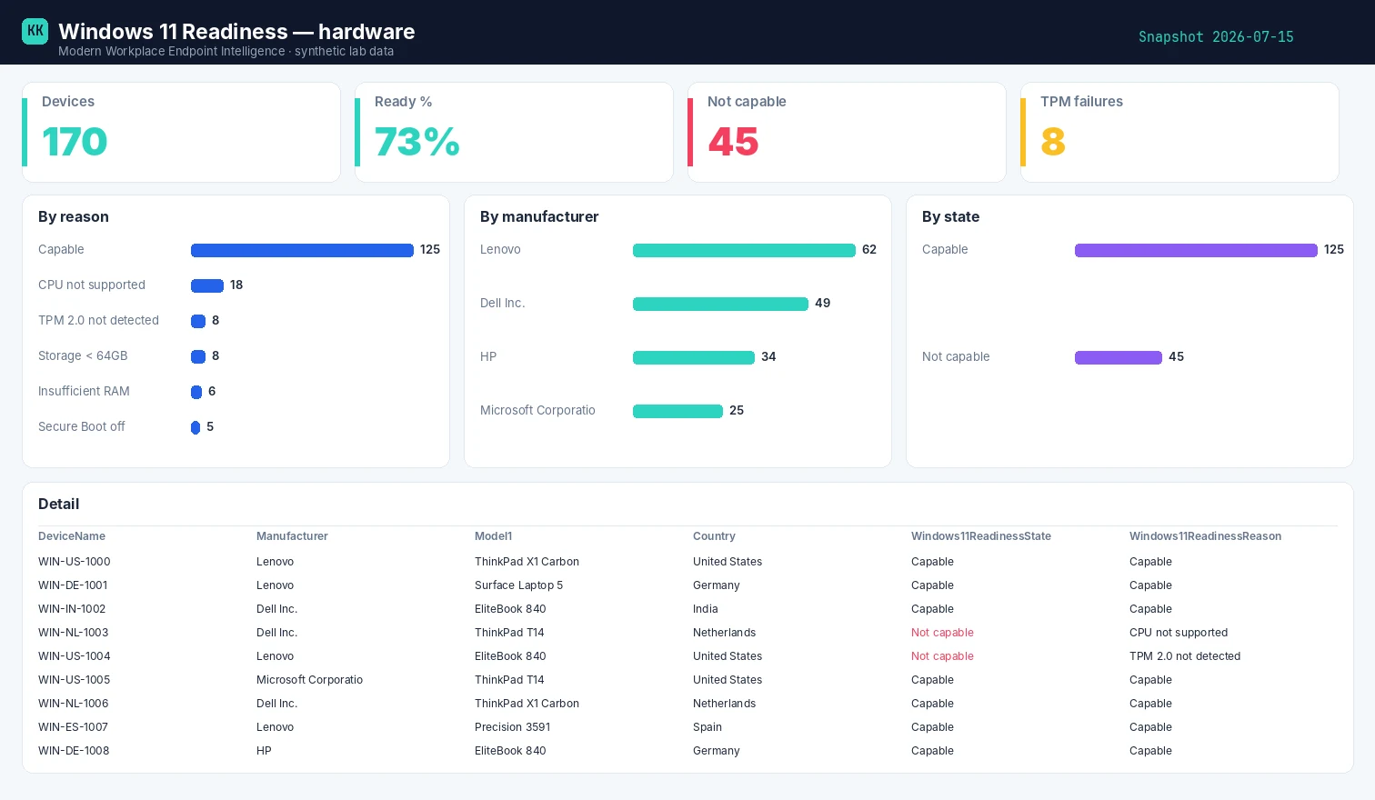Click Microsoft Corporatio cell for WIN-US-1005
Screen dimensions: 1375x800
(309, 680)
